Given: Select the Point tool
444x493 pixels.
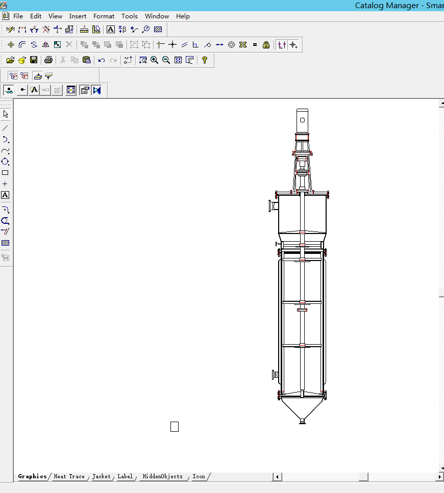Looking at the screenshot, I should click(5, 184).
